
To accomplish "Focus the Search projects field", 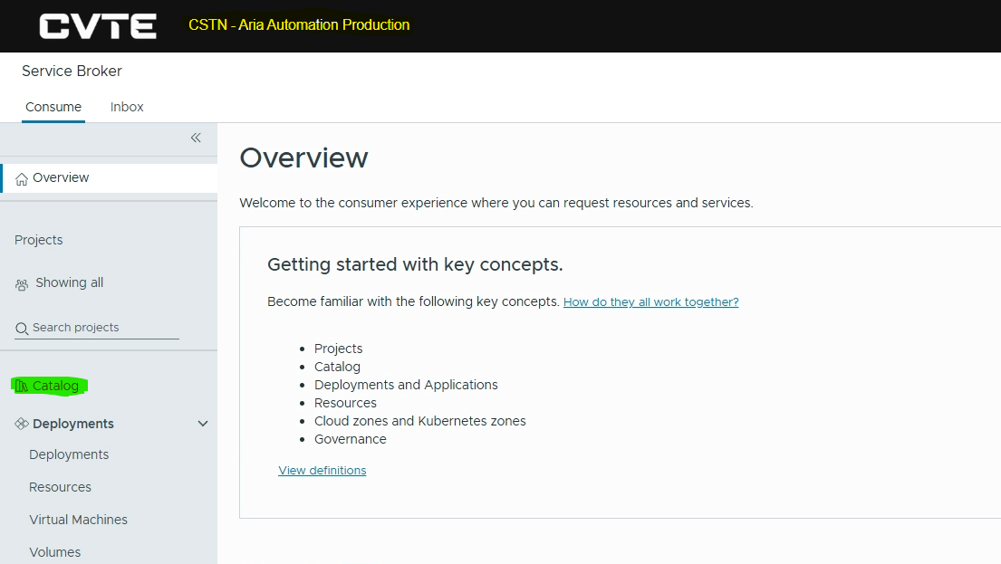I will tap(97, 328).
